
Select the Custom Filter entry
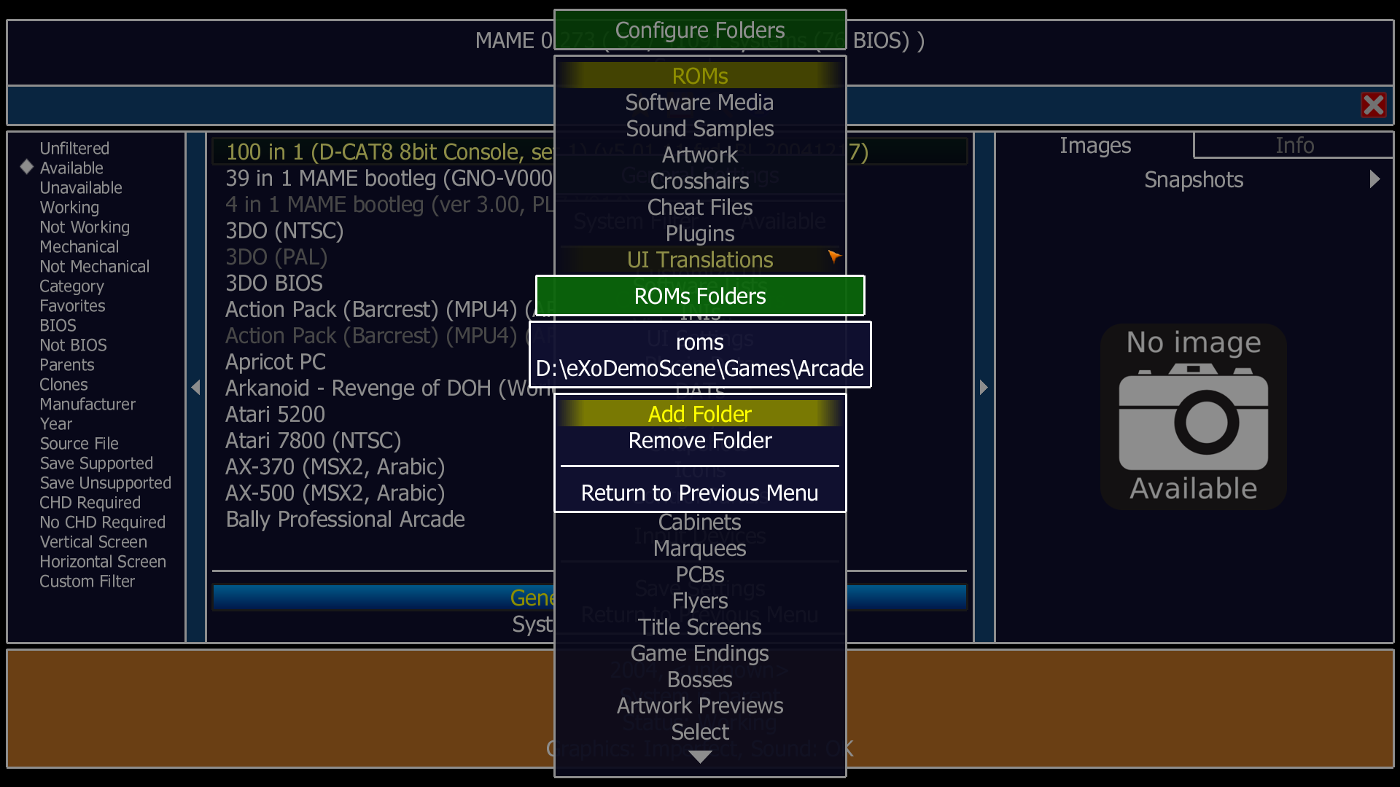click(87, 581)
